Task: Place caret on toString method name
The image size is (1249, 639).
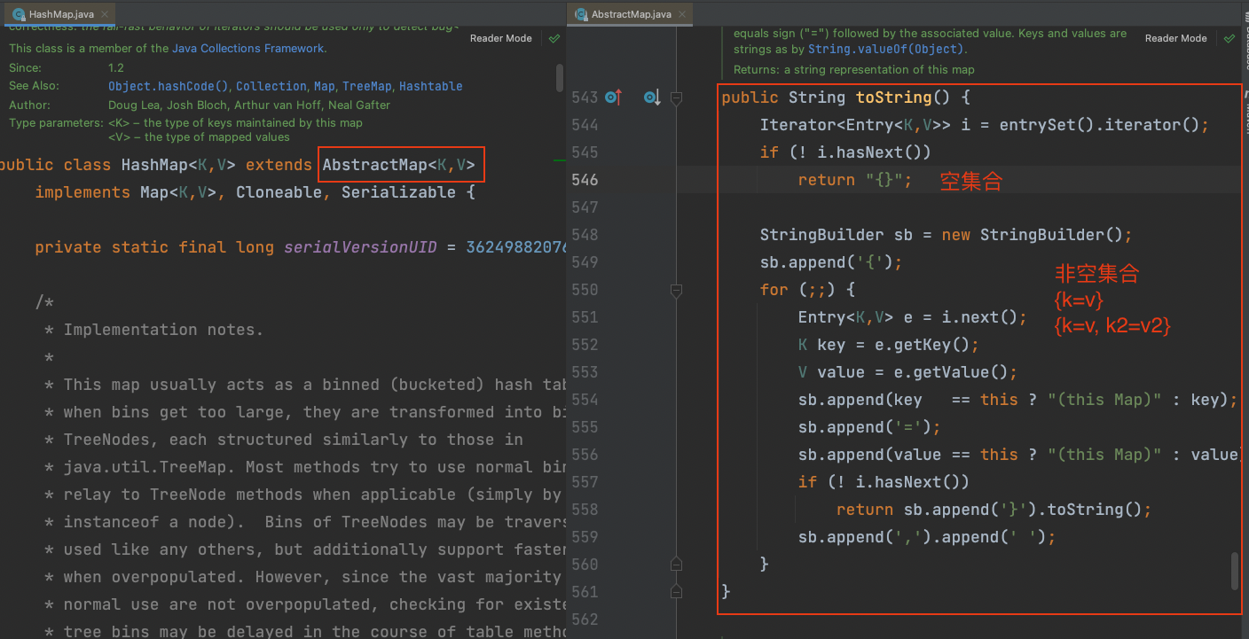Action: (x=893, y=97)
